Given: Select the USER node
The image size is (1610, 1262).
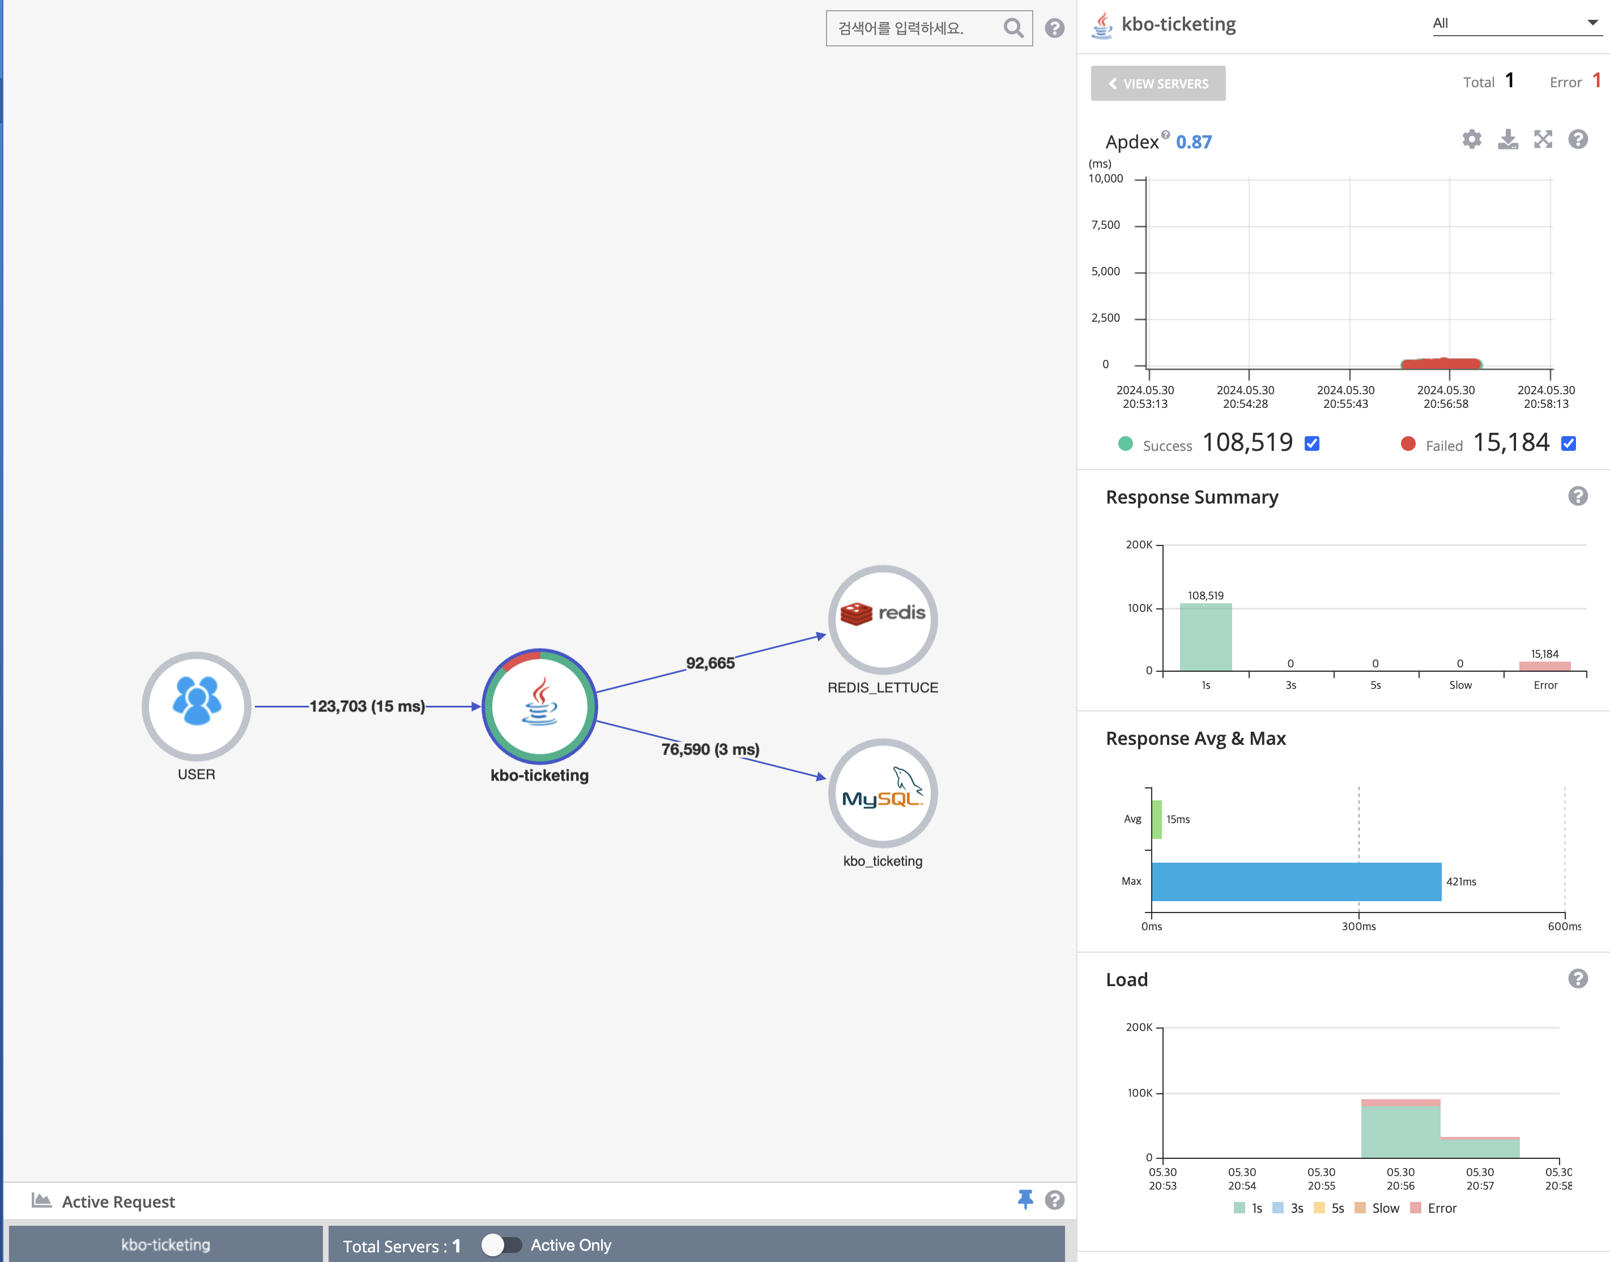Looking at the screenshot, I should 197,706.
